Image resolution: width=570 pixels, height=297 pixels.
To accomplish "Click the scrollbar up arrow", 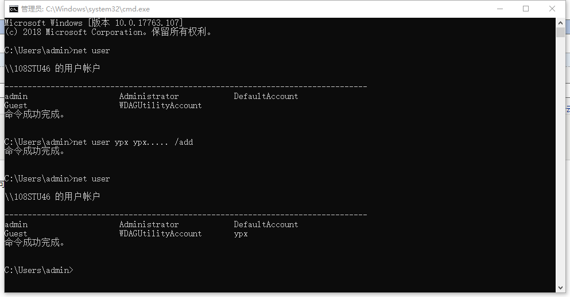I will point(560,22).
